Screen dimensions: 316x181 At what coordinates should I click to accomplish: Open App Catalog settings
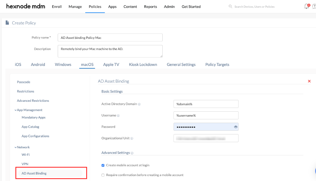pos(31,127)
